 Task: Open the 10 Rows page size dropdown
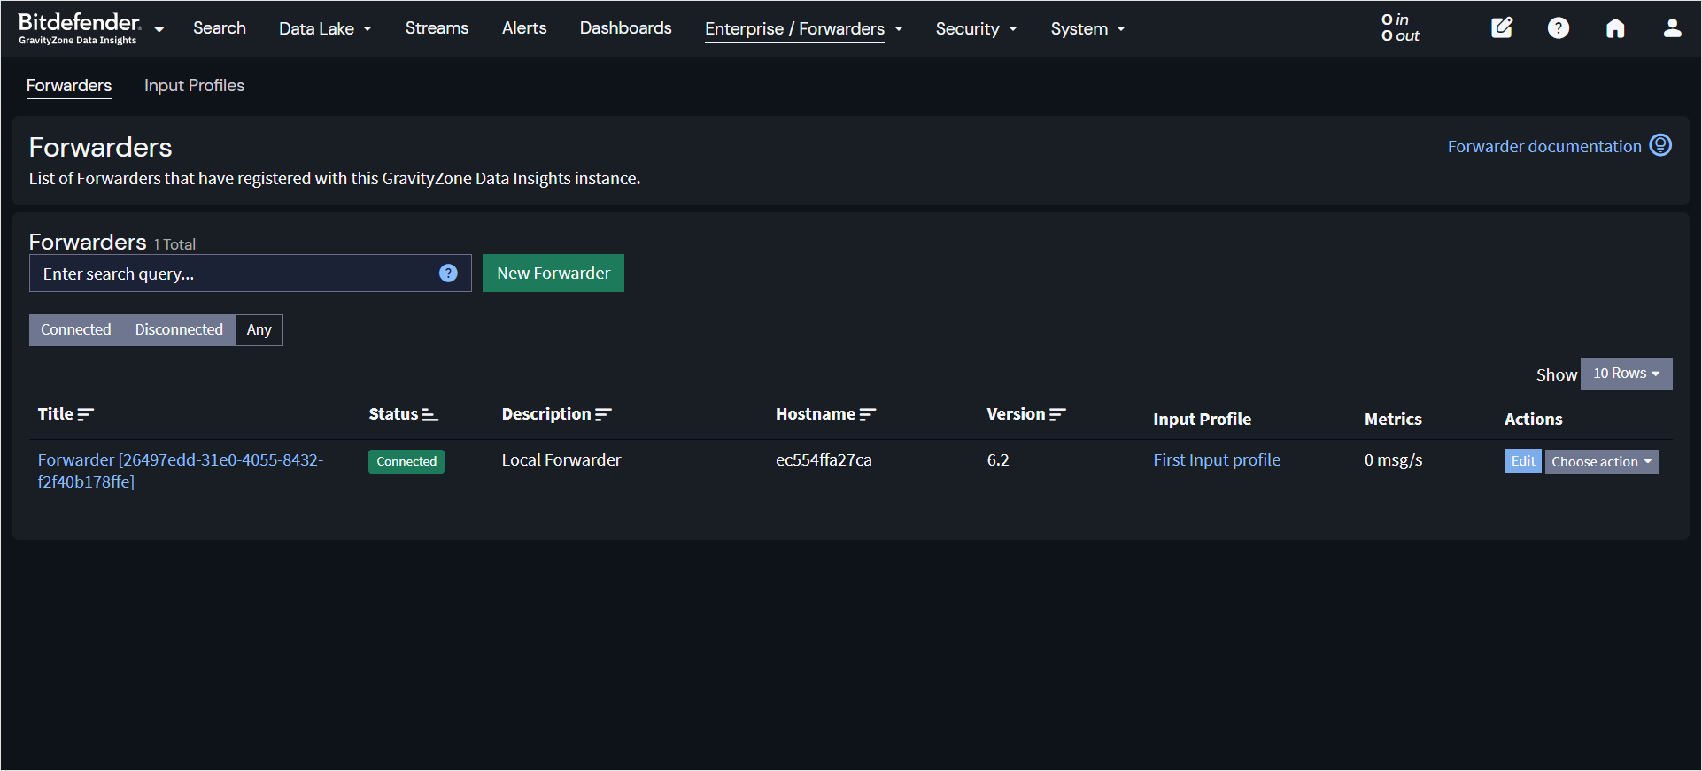pos(1627,374)
